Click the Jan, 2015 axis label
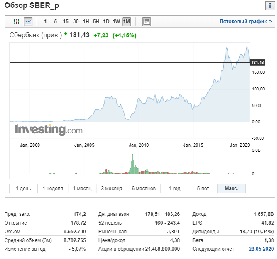This screenshot has height=259, width=277. point(193,145)
